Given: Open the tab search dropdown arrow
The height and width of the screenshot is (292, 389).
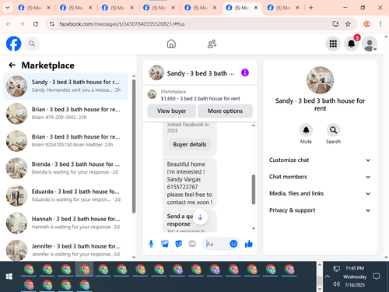Looking at the screenshot, I should click(x=8, y=8).
